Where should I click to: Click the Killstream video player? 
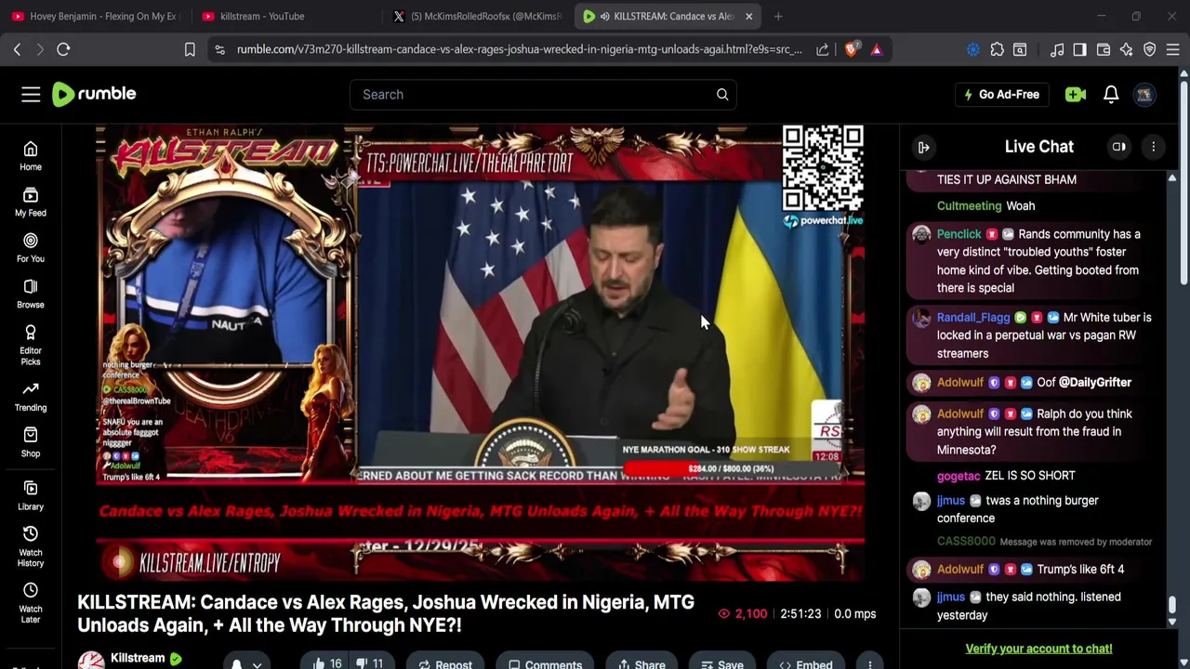click(x=480, y=353)
